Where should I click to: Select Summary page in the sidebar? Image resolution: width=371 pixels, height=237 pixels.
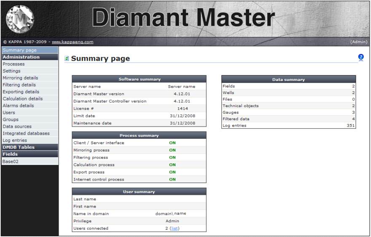coord(19,50)
